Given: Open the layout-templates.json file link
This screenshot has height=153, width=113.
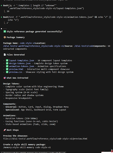Looking at the screenshot, I should click(21, 61).
